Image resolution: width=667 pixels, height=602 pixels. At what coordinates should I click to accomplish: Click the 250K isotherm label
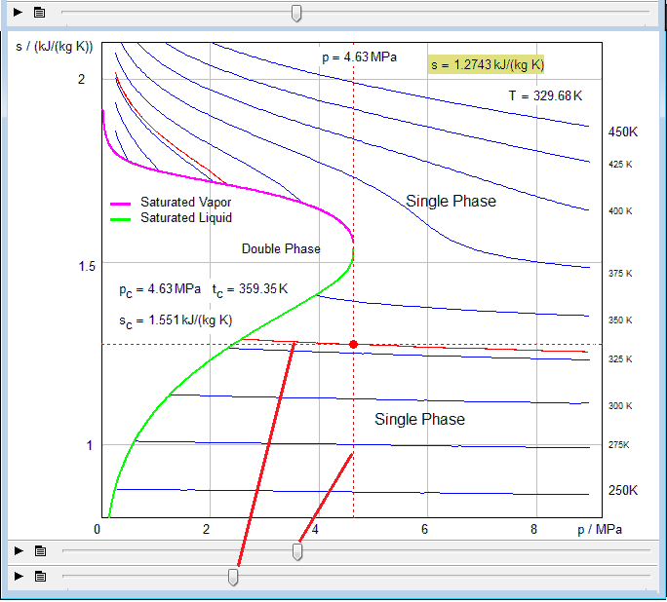click(623, 490)
